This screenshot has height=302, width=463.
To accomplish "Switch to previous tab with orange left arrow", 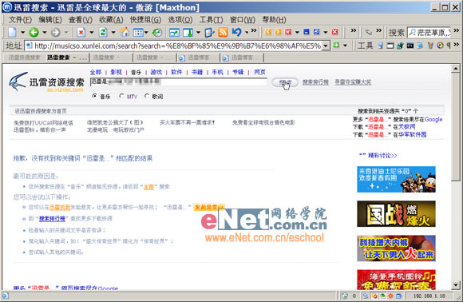I will point(268,32).
